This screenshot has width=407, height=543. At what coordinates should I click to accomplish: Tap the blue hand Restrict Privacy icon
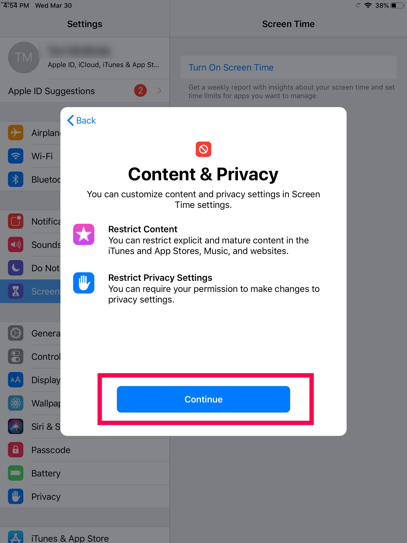click(84, 283)
